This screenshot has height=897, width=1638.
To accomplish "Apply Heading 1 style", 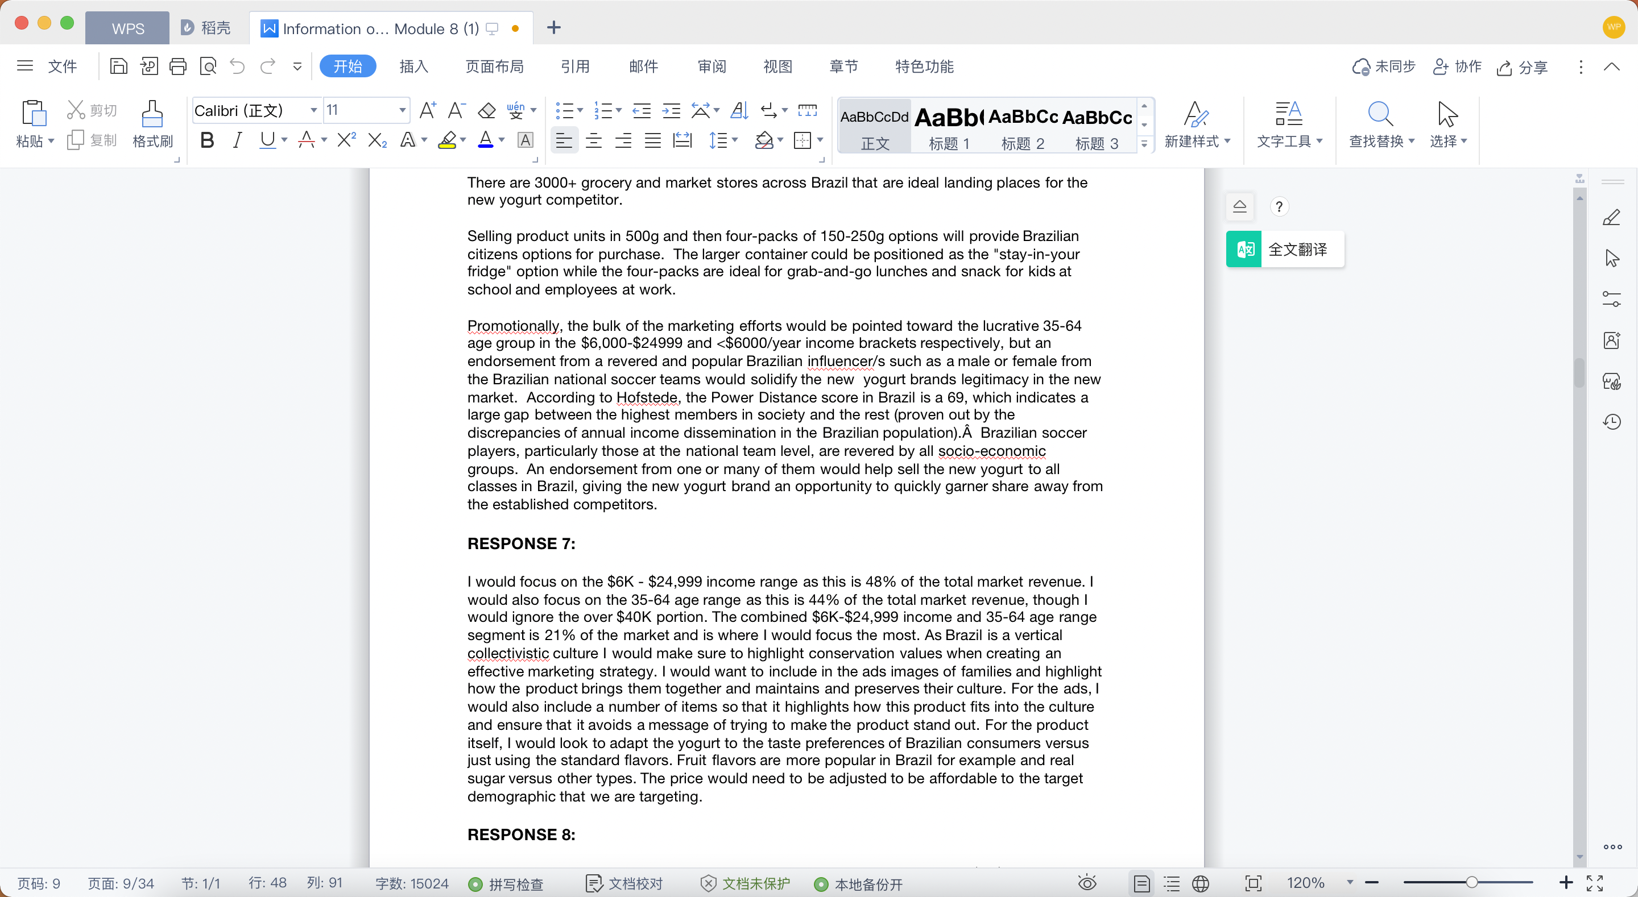I will [x=949, y=126].
